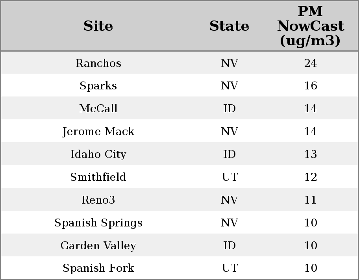Image resolution: width=359 pixels, height=280 pixels.
Task: Click the Idaho City value 13
Action: [310, 154]
